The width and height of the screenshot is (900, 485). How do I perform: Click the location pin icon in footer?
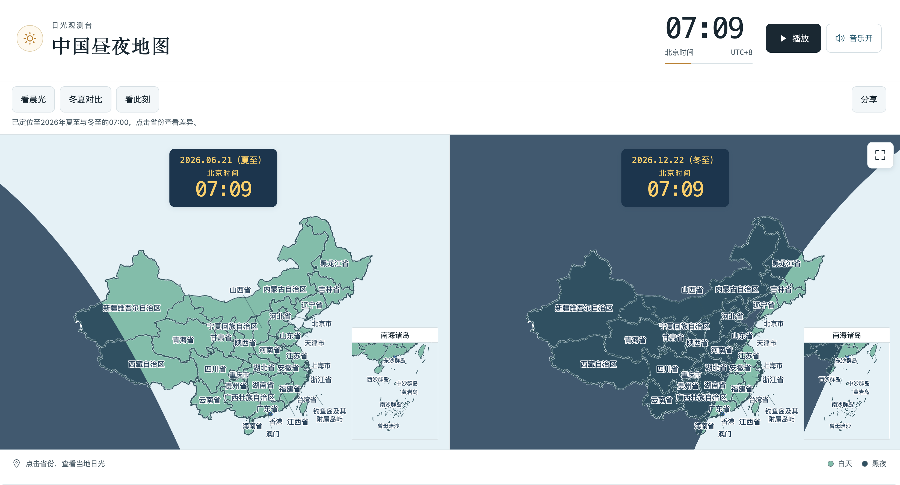(16, 463)
